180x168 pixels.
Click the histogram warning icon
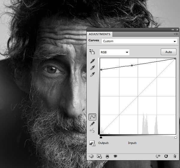(x=92, y=143)
